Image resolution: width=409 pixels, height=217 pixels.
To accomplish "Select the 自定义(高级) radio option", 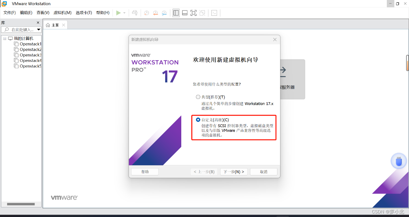I will (x=198, y=120).
